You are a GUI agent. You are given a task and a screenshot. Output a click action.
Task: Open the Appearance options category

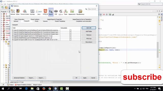(x=72, y=12)
